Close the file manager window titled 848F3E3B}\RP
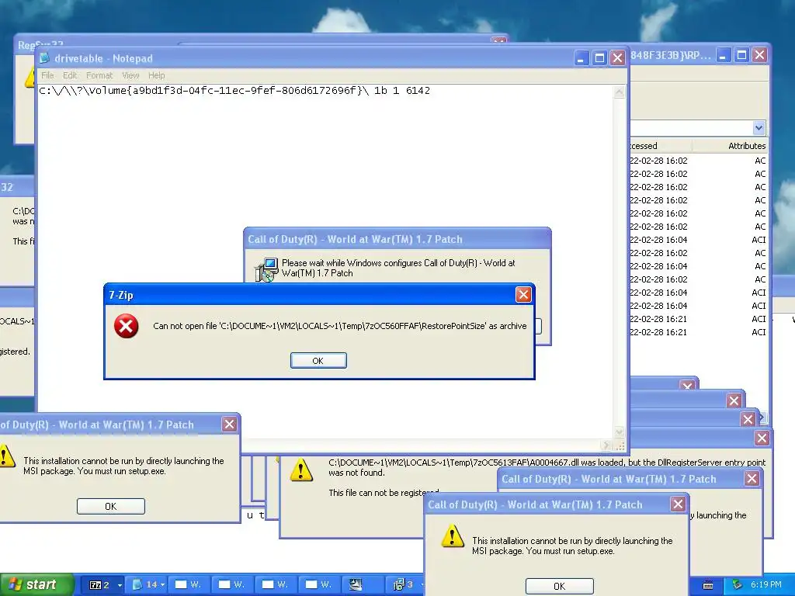The image size is (795, 596). (x=759, y=55)
